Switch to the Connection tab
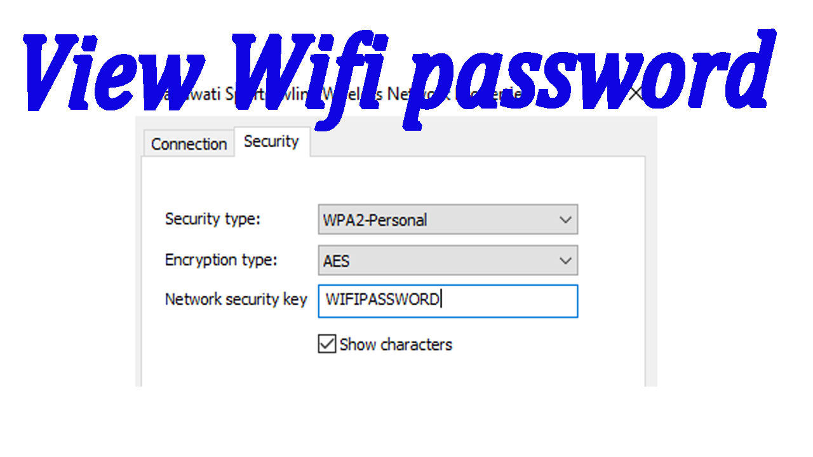The image size is (813, 457). [188, 143]
